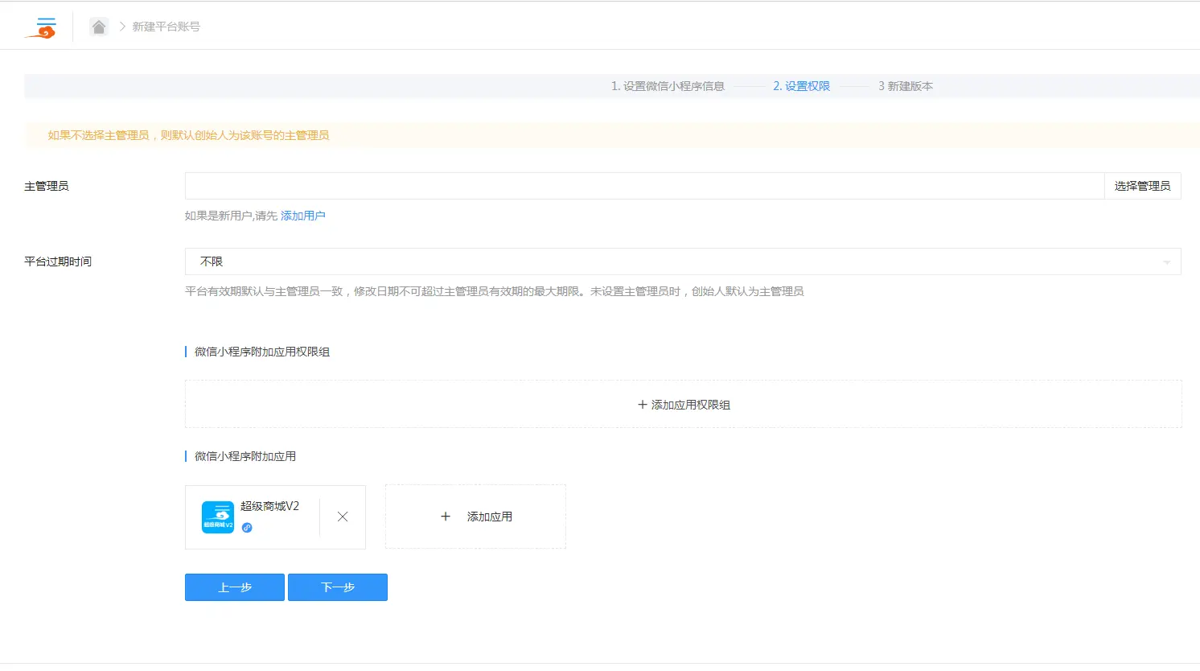Click the 微信小程序附加应用 heading
The width and height of the screenshot is (1200, 671).
pyautogui.click(x=245, y=456)
